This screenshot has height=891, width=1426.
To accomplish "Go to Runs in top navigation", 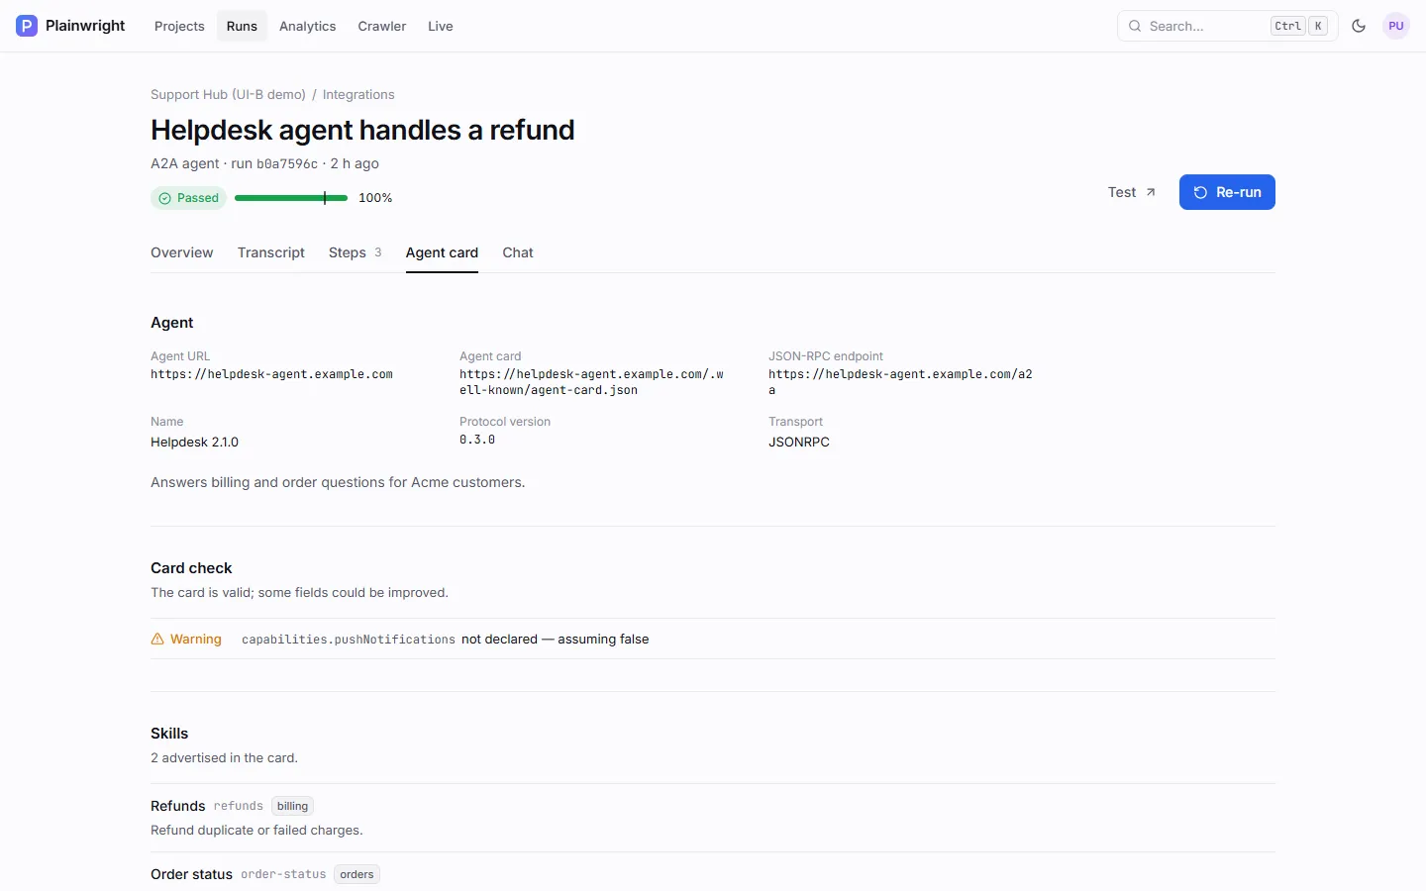I will (242, 26).
